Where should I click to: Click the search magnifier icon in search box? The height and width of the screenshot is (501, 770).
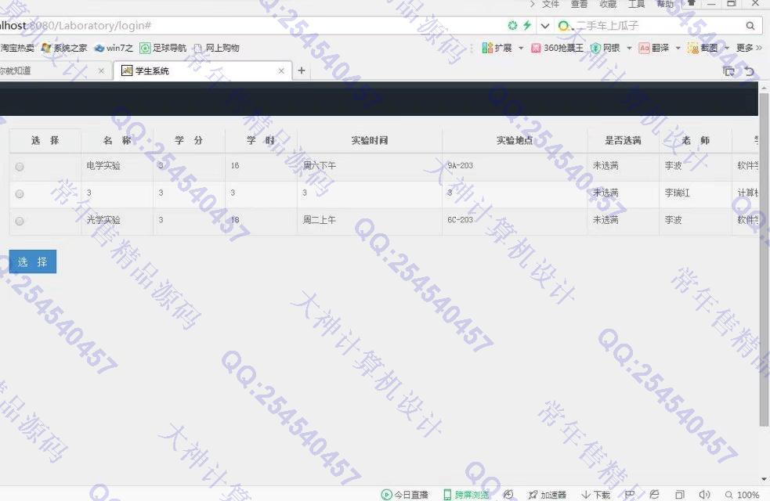pyautogui.click(x=750, y=26)
